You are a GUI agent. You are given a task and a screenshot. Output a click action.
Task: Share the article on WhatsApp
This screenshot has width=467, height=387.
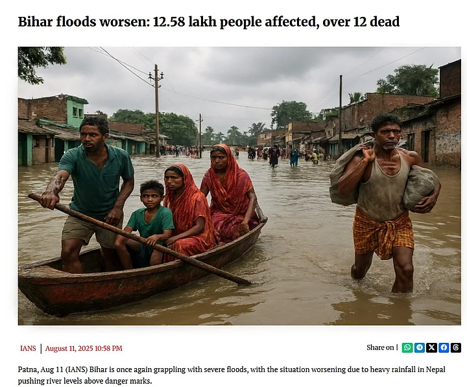(x=407, y=347)
